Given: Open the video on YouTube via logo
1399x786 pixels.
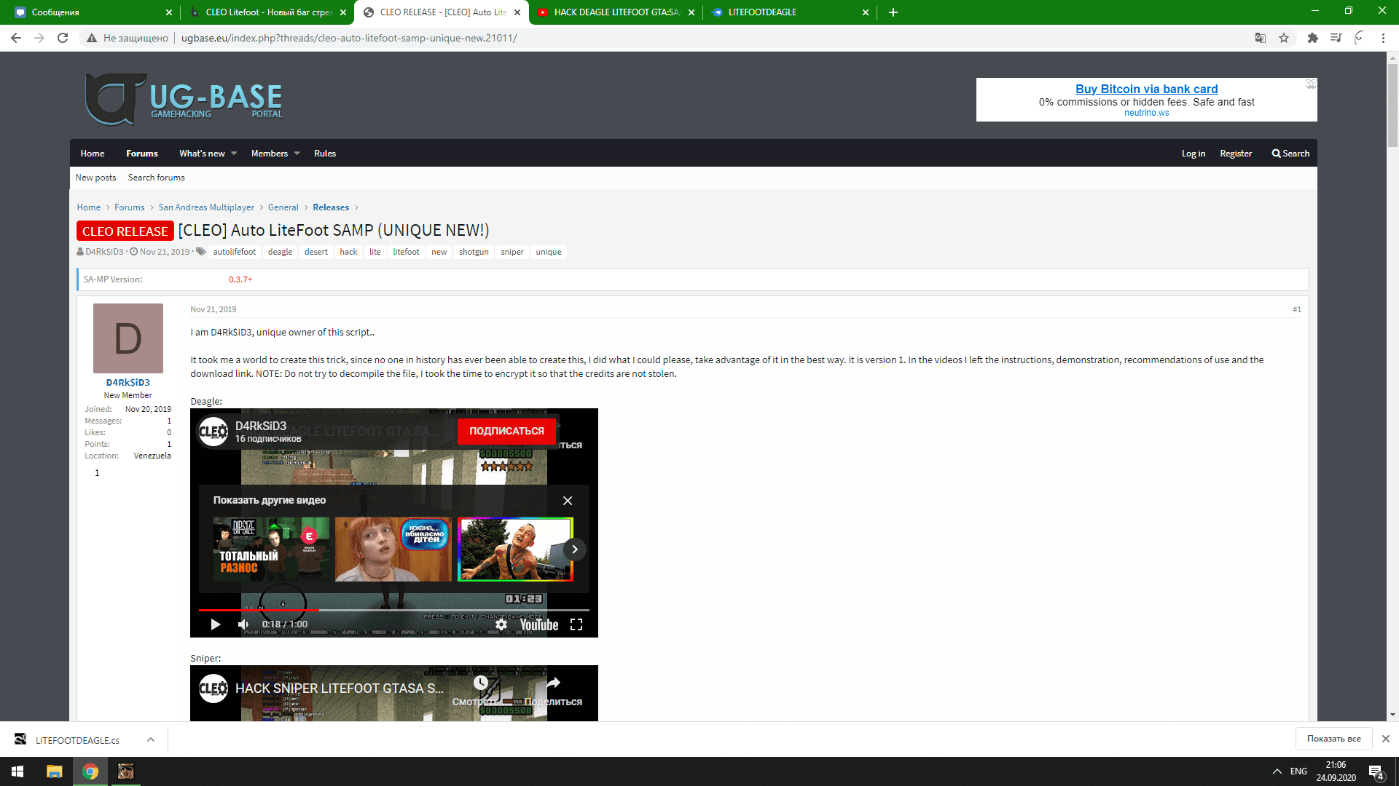Looking at the screenshot, I should click(x=539, y=624).
